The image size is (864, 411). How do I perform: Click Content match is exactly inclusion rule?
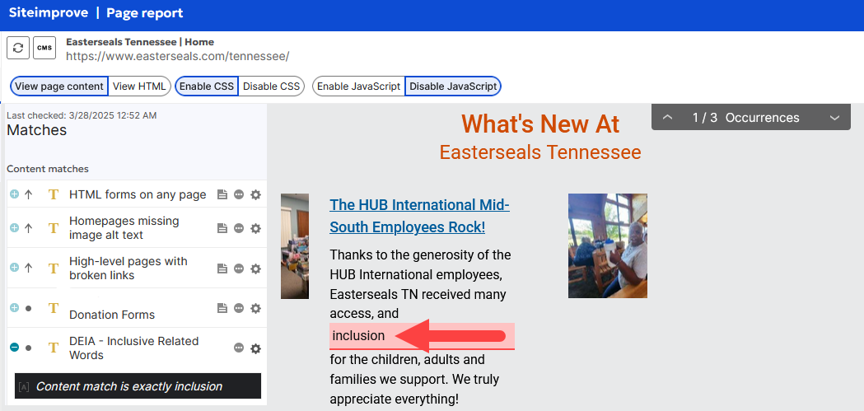pyautogui.click(x=138, y=386)
